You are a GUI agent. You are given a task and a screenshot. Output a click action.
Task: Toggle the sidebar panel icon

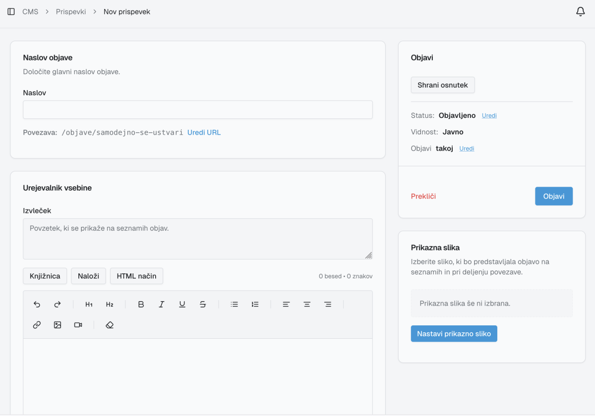click(x=11, y=12)
